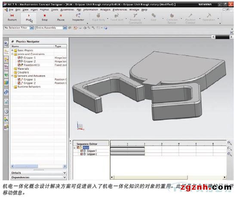Click the top icon in the left resource bar
This screenshot has height=197, width=237.
6,44
